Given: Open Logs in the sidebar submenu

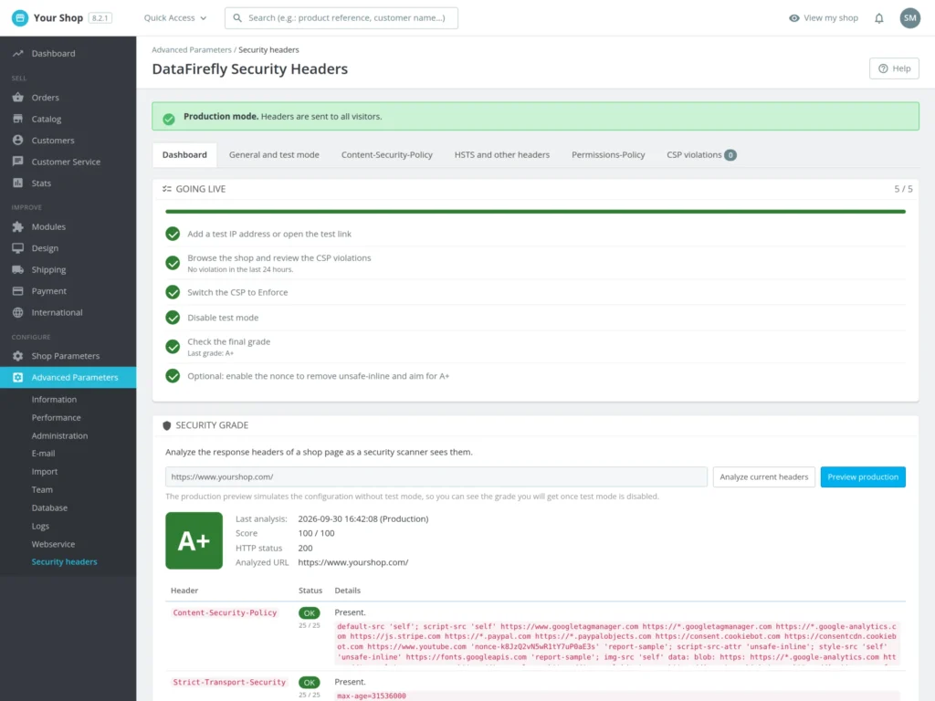Looking at the screenshot, I should tap(40, 527).
